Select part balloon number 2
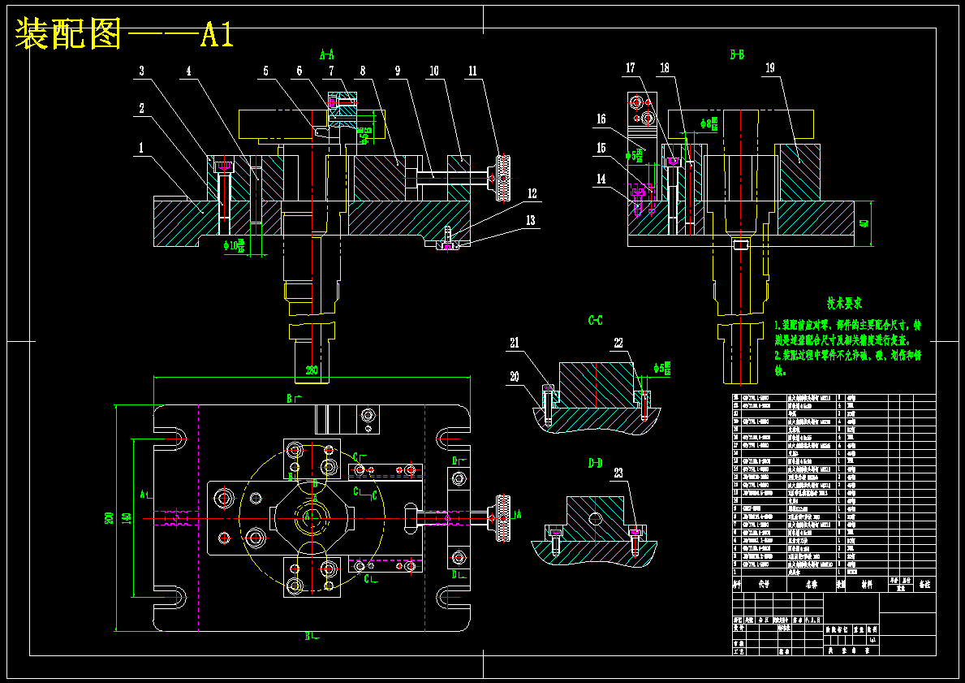 (x=141, y=108)
